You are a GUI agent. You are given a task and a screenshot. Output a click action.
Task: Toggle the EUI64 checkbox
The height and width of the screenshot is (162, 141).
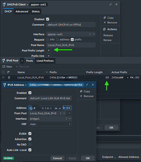(x=30, y=133)
